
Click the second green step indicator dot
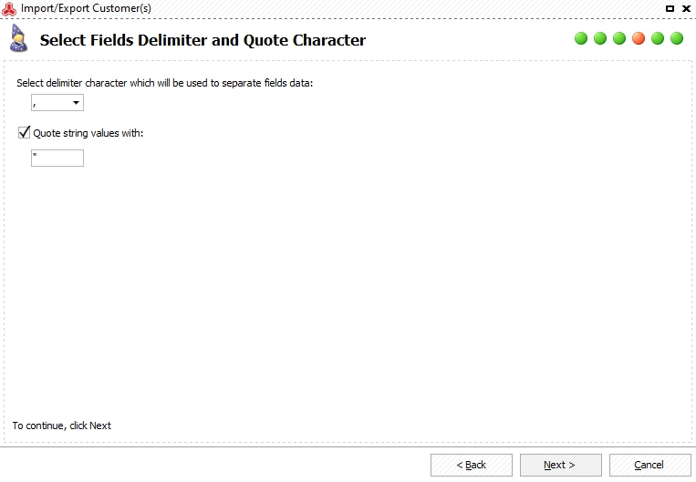(x=599, y=38)
